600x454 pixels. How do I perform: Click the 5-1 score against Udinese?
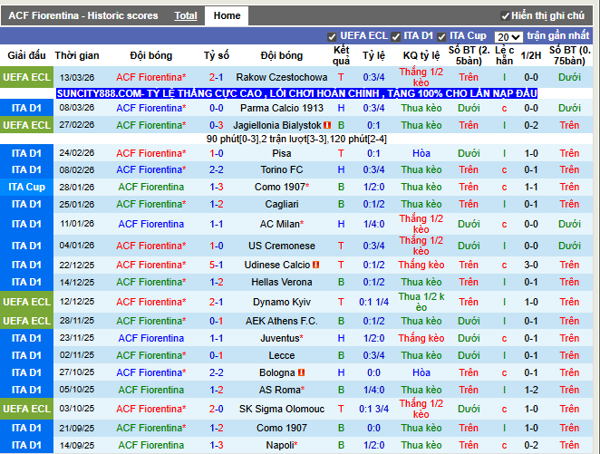click(x=217, y=265)
